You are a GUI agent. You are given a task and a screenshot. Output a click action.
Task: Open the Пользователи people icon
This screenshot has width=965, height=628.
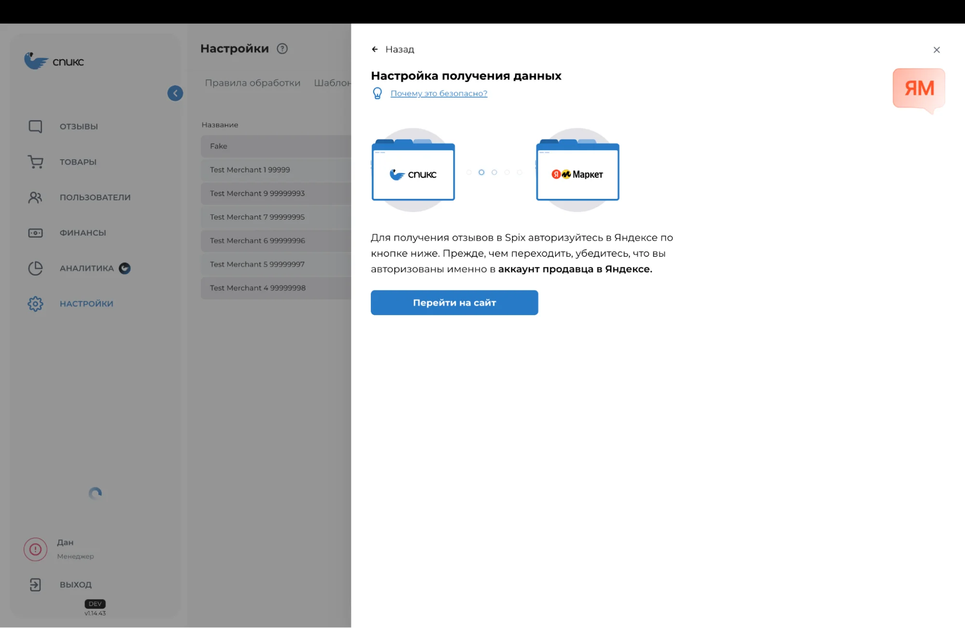point(35,197)
